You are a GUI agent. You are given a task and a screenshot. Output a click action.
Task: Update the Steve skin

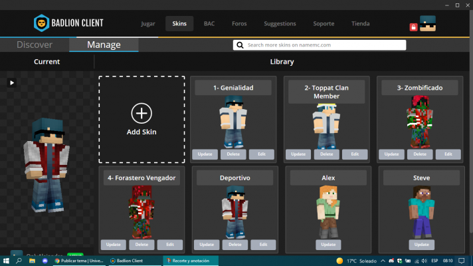(x=420, y=245)
